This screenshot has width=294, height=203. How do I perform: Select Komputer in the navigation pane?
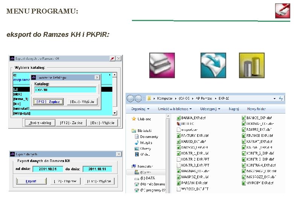[142, 166]
